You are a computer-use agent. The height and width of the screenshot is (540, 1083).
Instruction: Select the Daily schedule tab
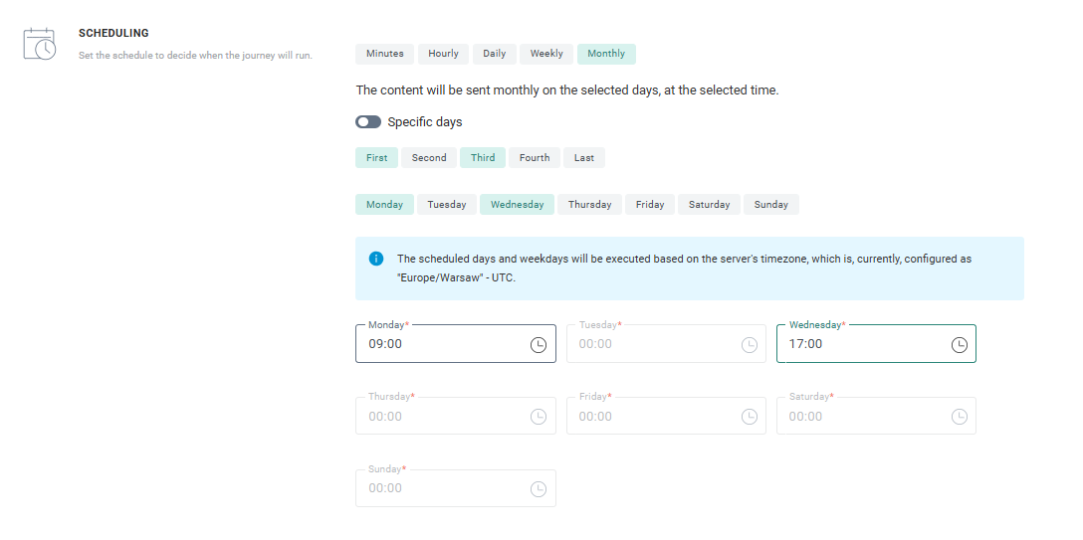495,54
